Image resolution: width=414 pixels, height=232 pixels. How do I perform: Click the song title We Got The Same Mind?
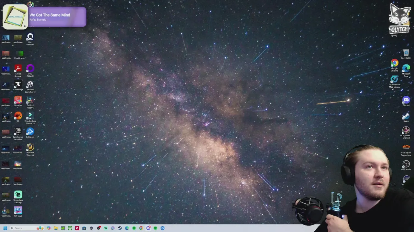click(50, 15)
